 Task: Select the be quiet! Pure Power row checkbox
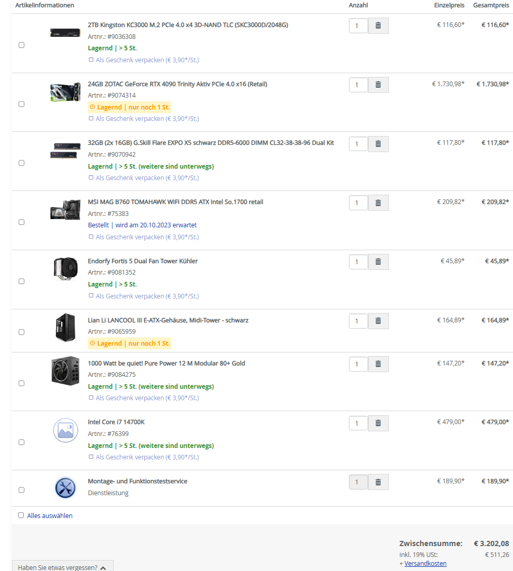click(x=21, y=384)
